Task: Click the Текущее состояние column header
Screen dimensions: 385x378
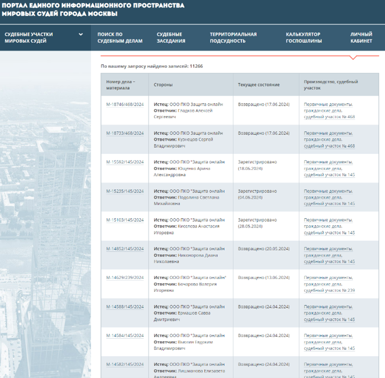Action: [258, 85]
